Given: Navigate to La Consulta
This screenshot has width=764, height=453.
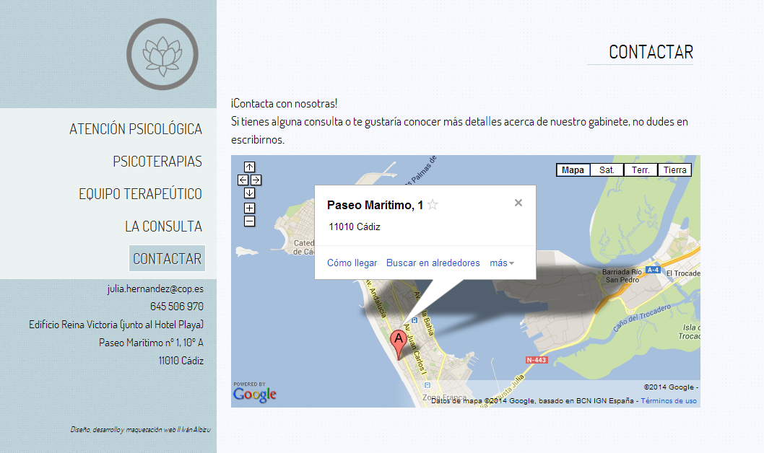Looking at the screenshot, I should pyautogui.click(x=163, y=226).
